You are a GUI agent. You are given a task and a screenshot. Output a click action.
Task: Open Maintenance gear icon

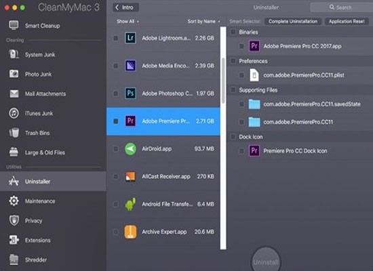pos(14,201)
